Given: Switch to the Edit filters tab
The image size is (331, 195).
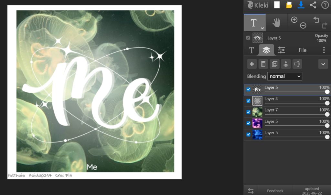Looking at the screenshot, I should pos(281,50).
